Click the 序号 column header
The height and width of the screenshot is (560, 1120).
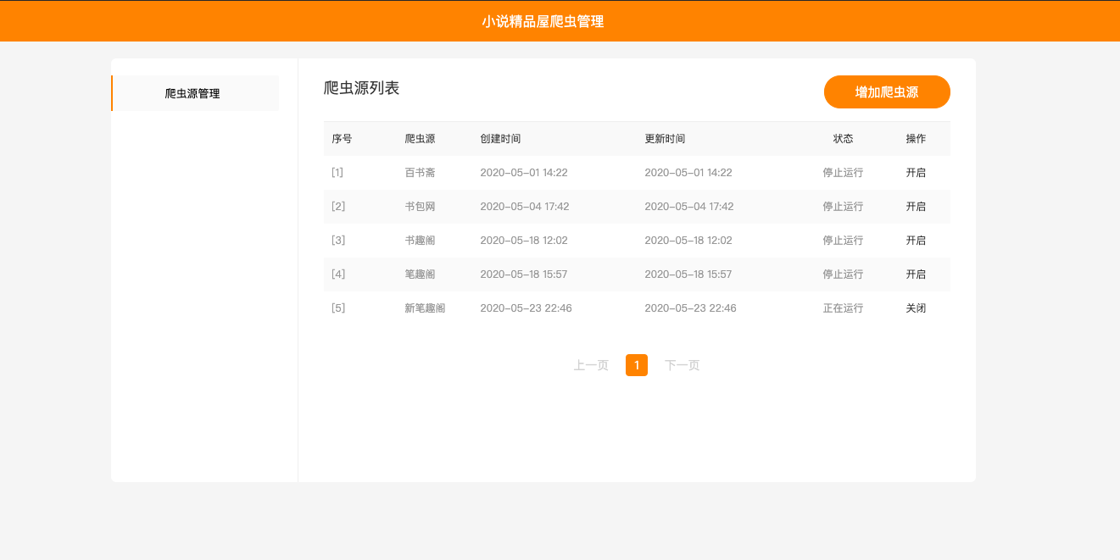(342, 139)
